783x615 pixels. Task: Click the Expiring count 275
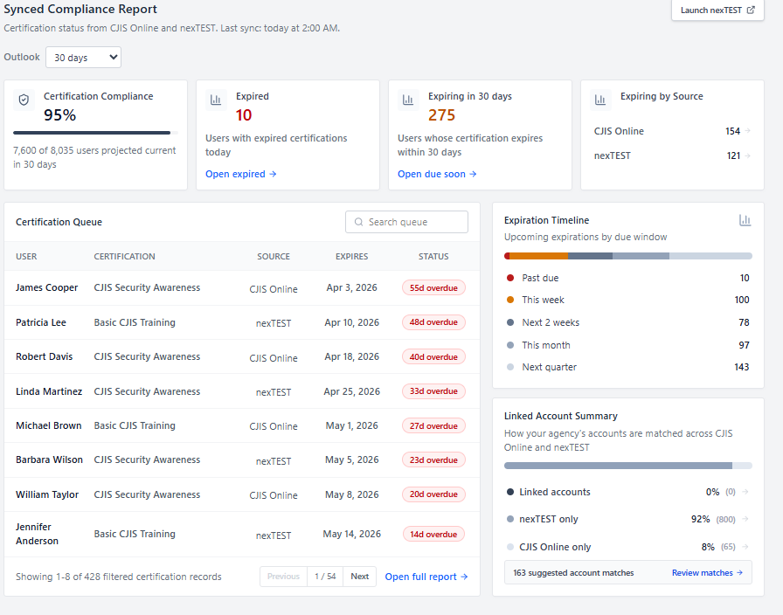[x=441, y=115]
